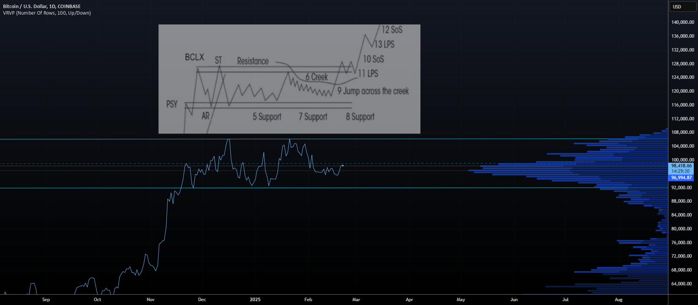The height and width of the screenshot is (305, 698).
Task: Click the Feb label on time axis
Action: (x=308, y=300)
